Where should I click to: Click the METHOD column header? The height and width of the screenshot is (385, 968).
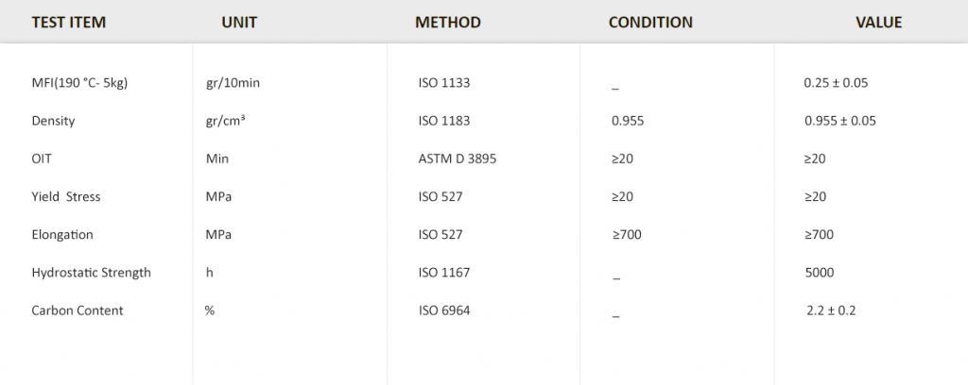[447, 23]
